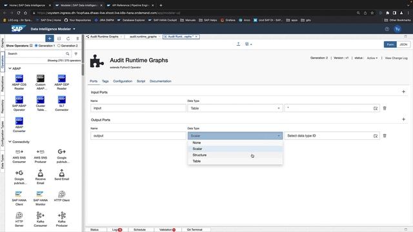Image resolution: width=413 pixels, height=232 pixels.
Task: Switch to the Documentation tab
Action: pos(161,81)
